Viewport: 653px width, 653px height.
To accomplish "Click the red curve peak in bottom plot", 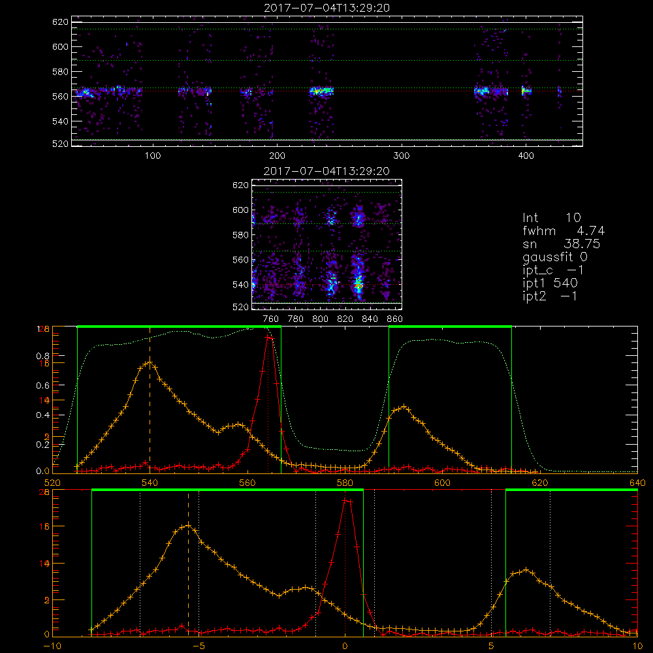I will click(347, 500).
